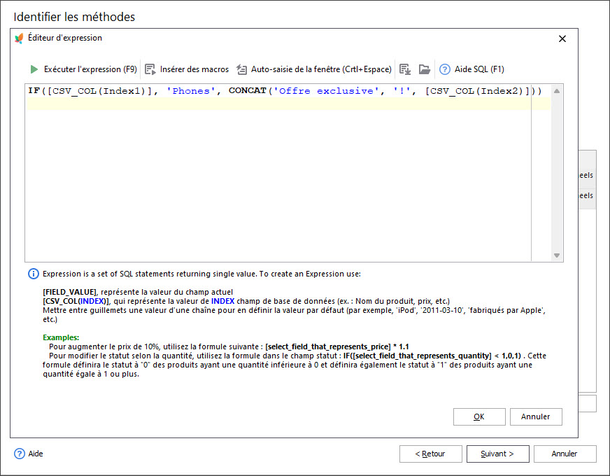Image resolution: width=610 pixels, height=476 pixels.
Task: Click the wizard's Annuler button at bottom right
Action: point(565,454)
